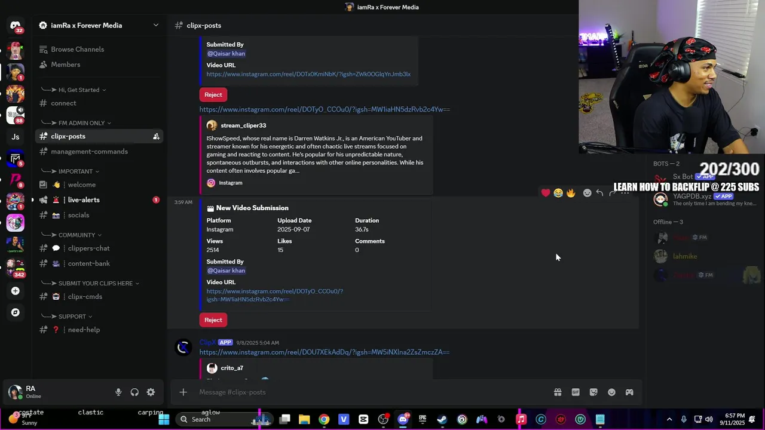Open Direct Messages home icon with 32 badge
765x430 pixels.
coord(16,26)
